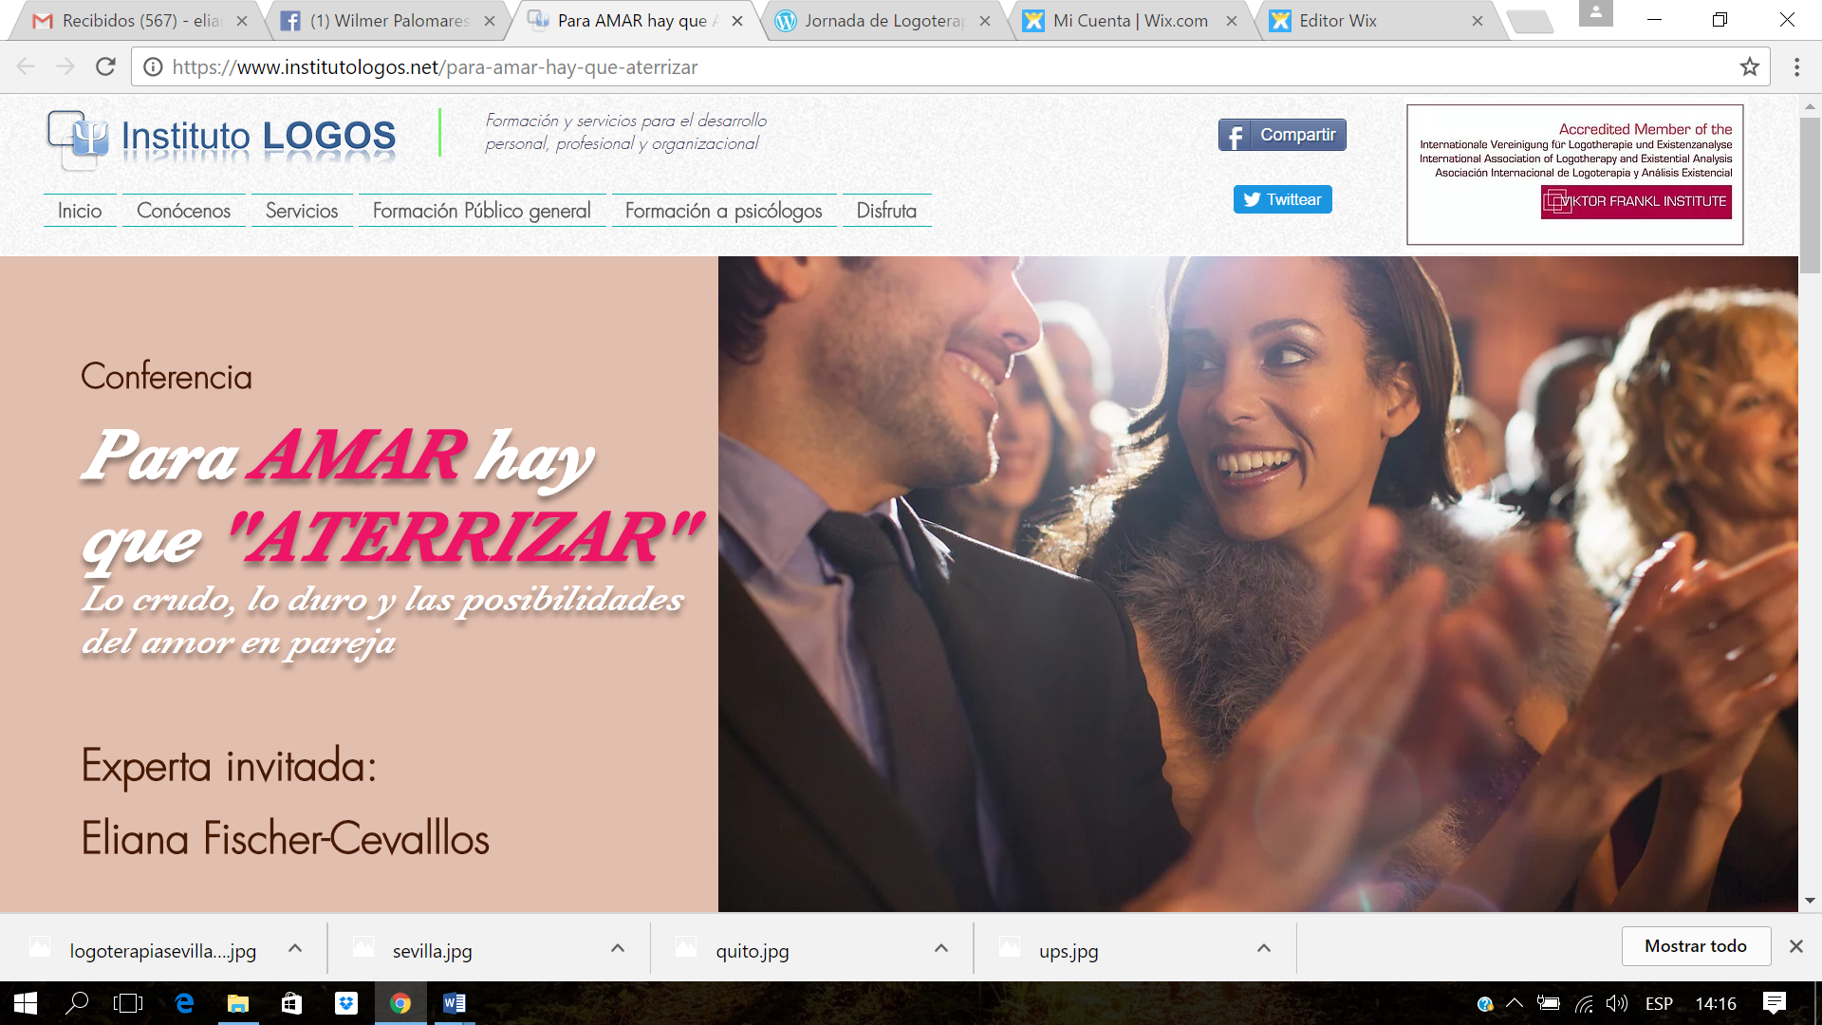Open Chrome's three-dot menu
The width and height of the screenshot is (1822, 1025).
[1796, 66]
